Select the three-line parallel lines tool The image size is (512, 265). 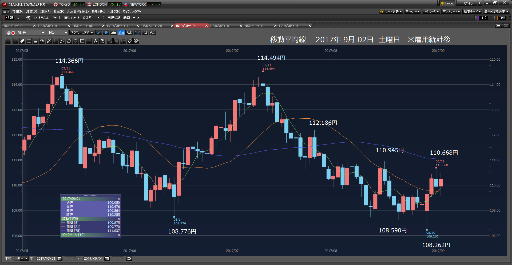click(29, 41)
